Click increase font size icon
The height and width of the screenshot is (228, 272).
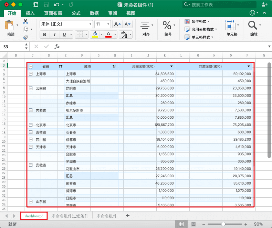pos(117,24)
